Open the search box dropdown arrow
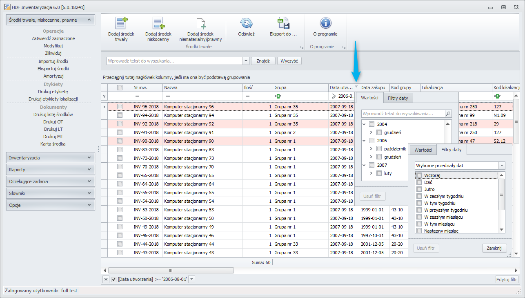Viewport: 525px width, 298px height. pyautogui.click(x=246, y=61)
